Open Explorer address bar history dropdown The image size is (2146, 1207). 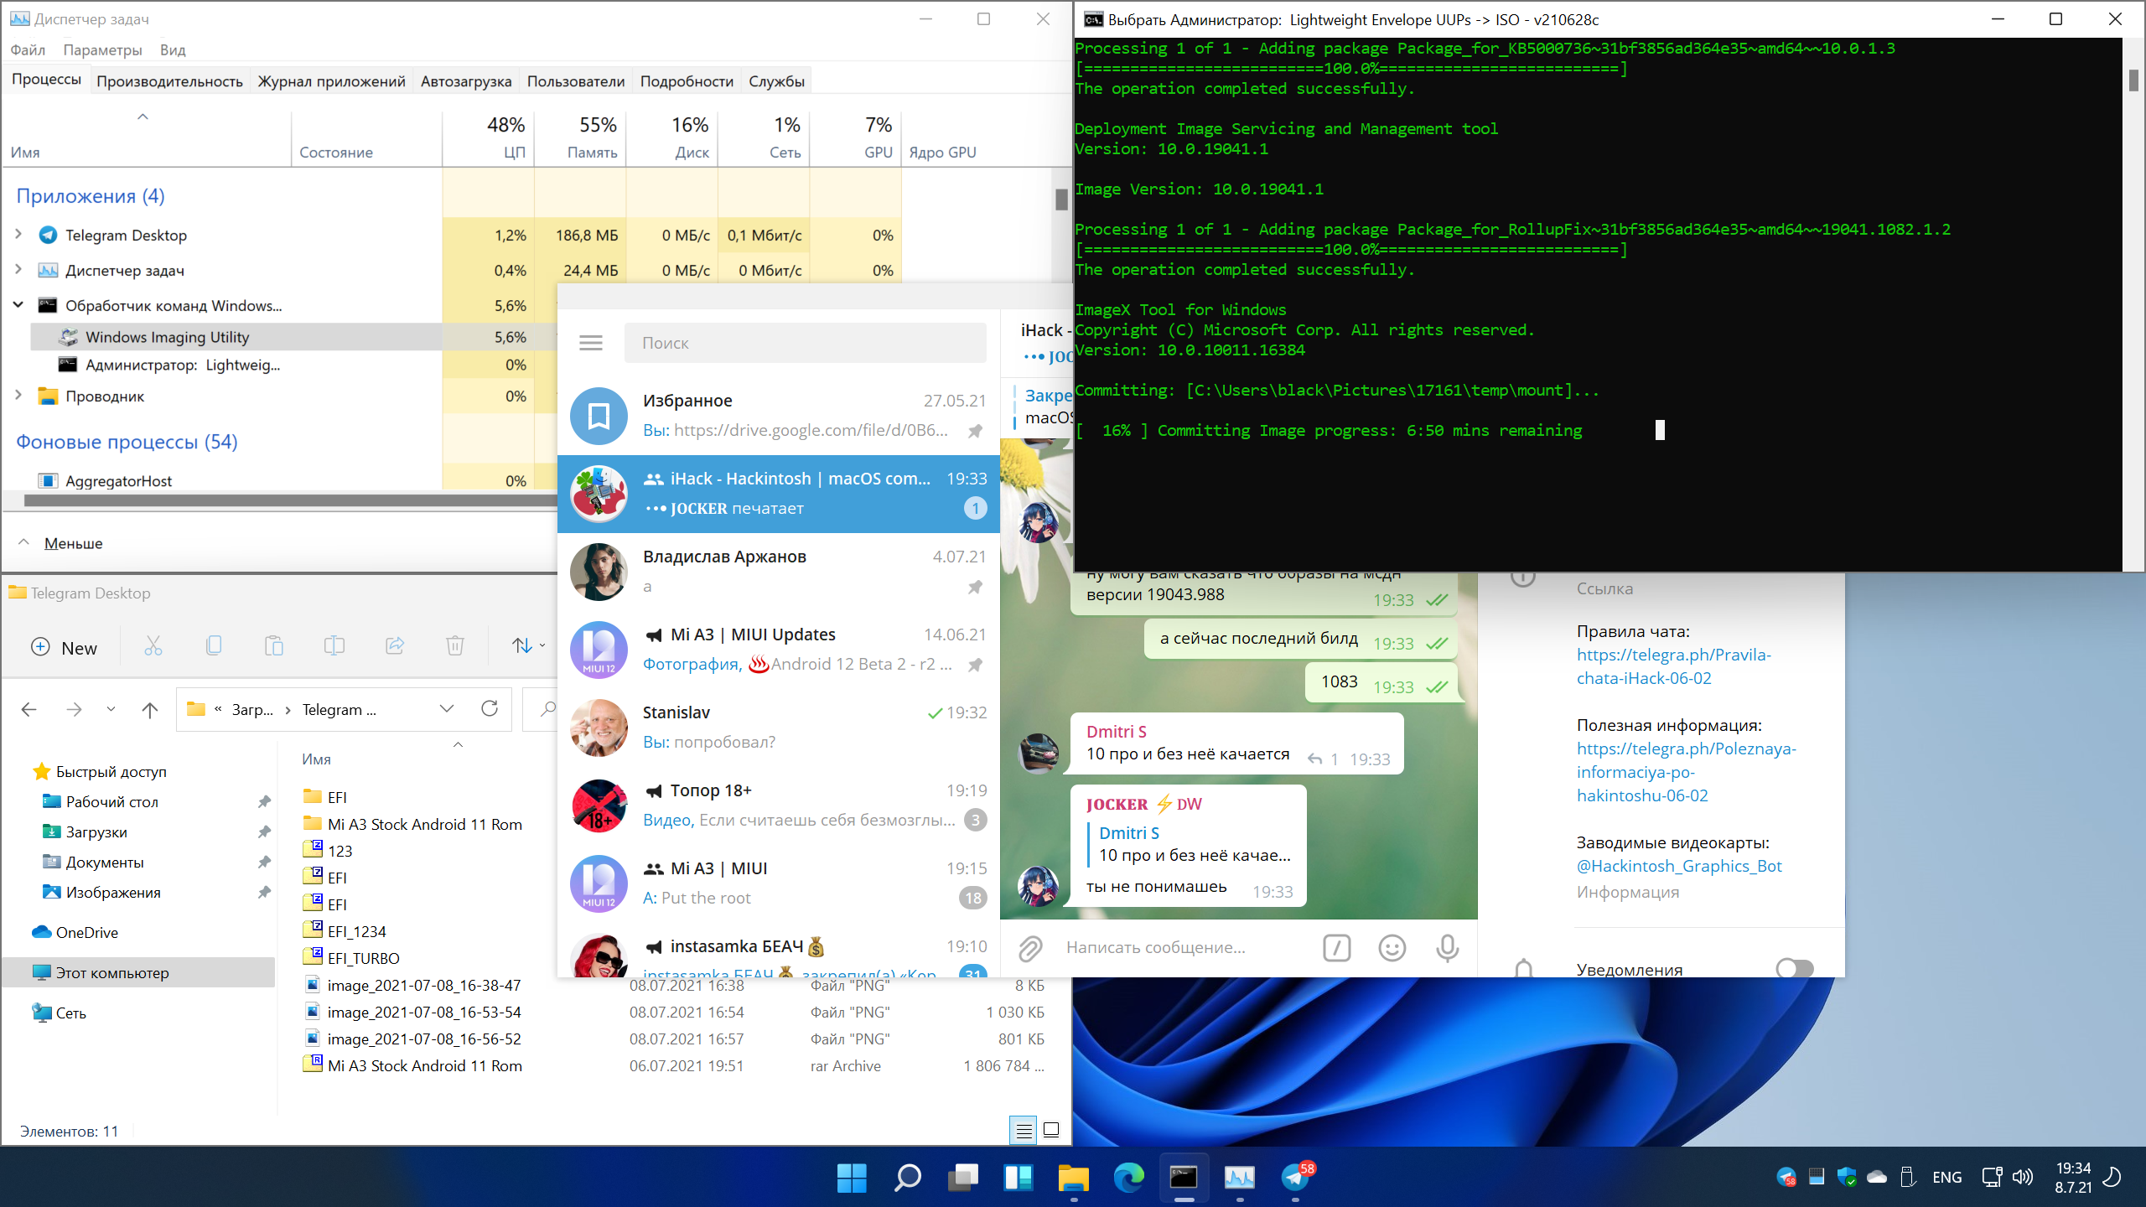pos(447,709)
